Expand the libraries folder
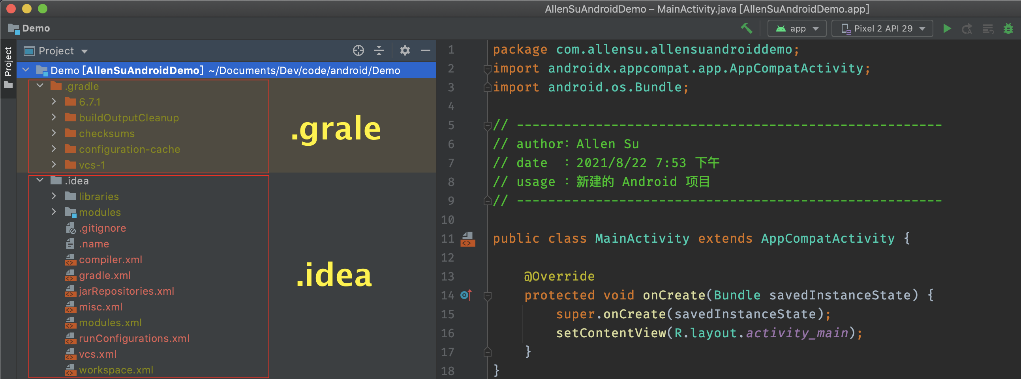1021x379 pixels. click(54, 196)
